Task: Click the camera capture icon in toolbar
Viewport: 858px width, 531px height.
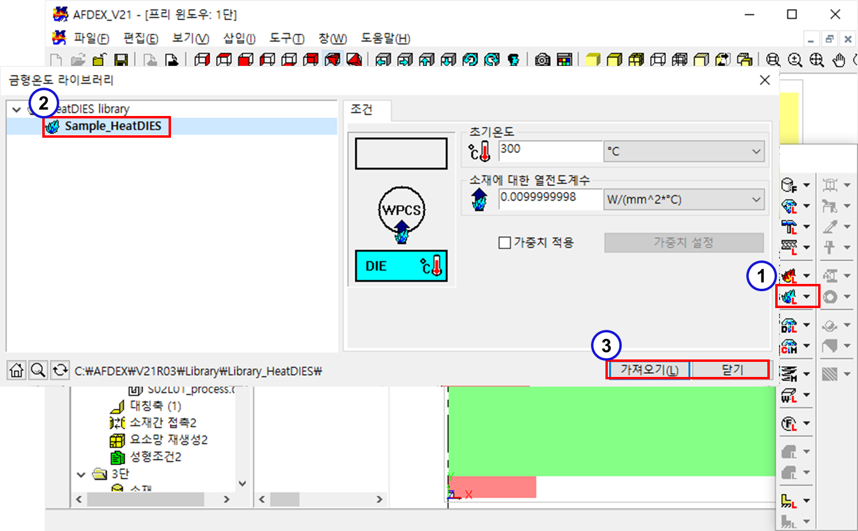Action: pyautogui.click(x=543, y=59)
